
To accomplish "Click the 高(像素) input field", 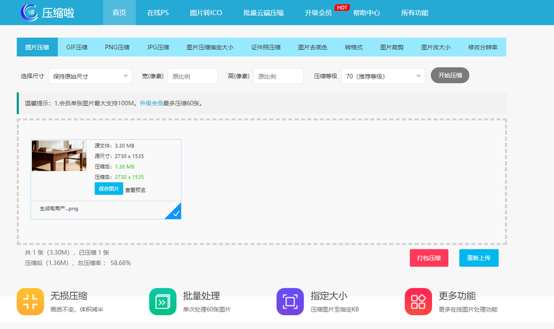I will pyautogui.click(x=278, y=76).
